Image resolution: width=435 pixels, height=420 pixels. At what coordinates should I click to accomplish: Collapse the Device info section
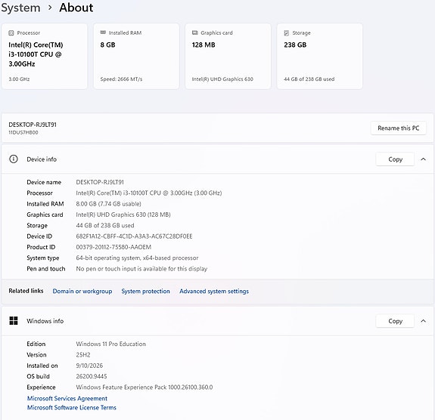pyautogui.click(x=423, y=159)
